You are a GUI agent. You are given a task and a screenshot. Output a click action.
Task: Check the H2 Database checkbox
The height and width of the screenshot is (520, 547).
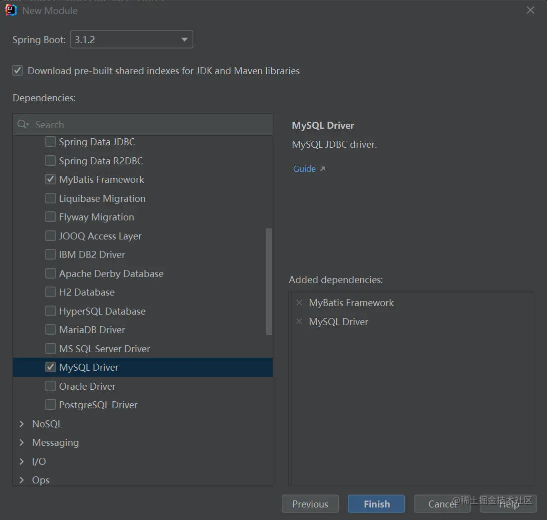pos(51,292)
